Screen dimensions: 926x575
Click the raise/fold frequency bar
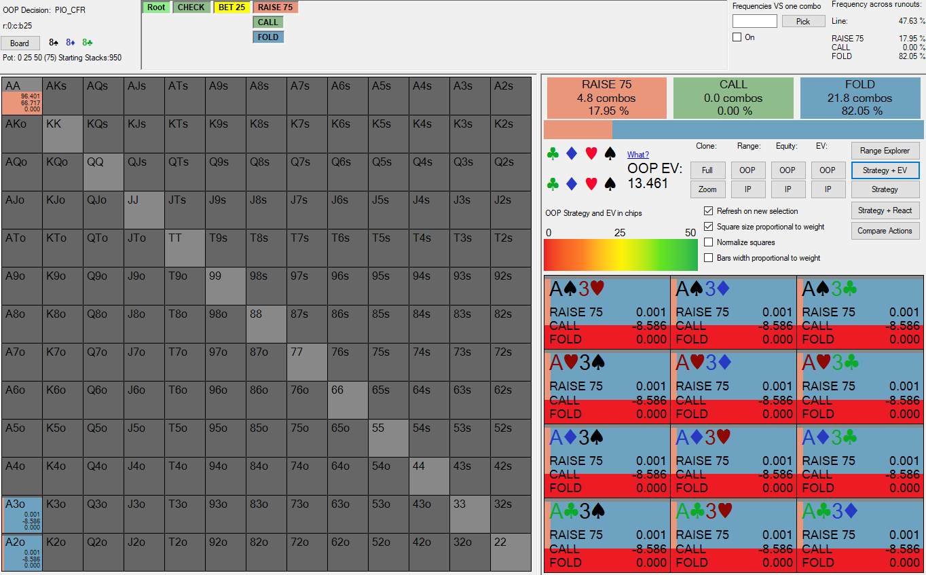734,130
